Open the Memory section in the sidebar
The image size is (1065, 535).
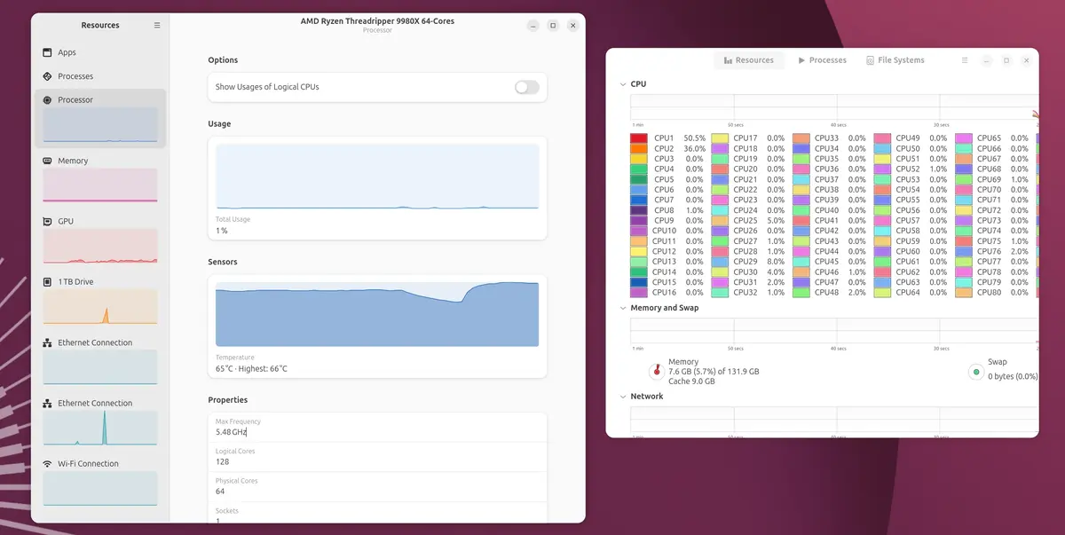pos(100,178)
